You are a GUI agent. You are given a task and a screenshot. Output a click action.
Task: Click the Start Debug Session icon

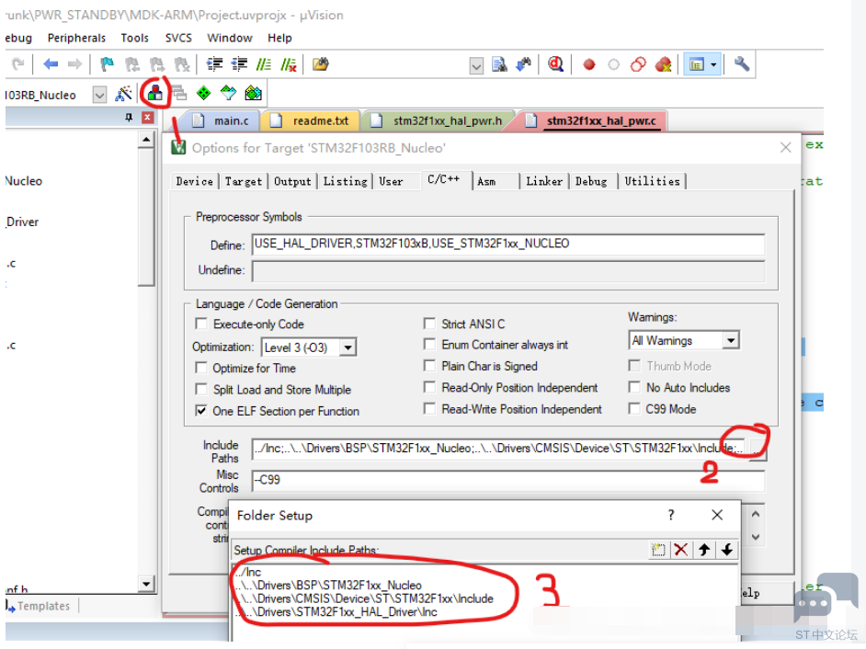[555, 64]
